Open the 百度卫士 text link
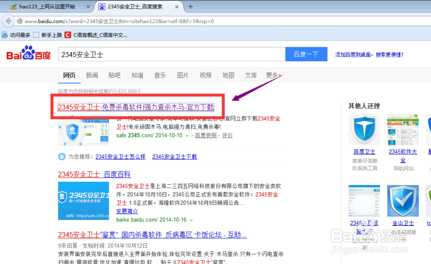The image size is (431, 264). pyautogui.click(x=364, y=152)
